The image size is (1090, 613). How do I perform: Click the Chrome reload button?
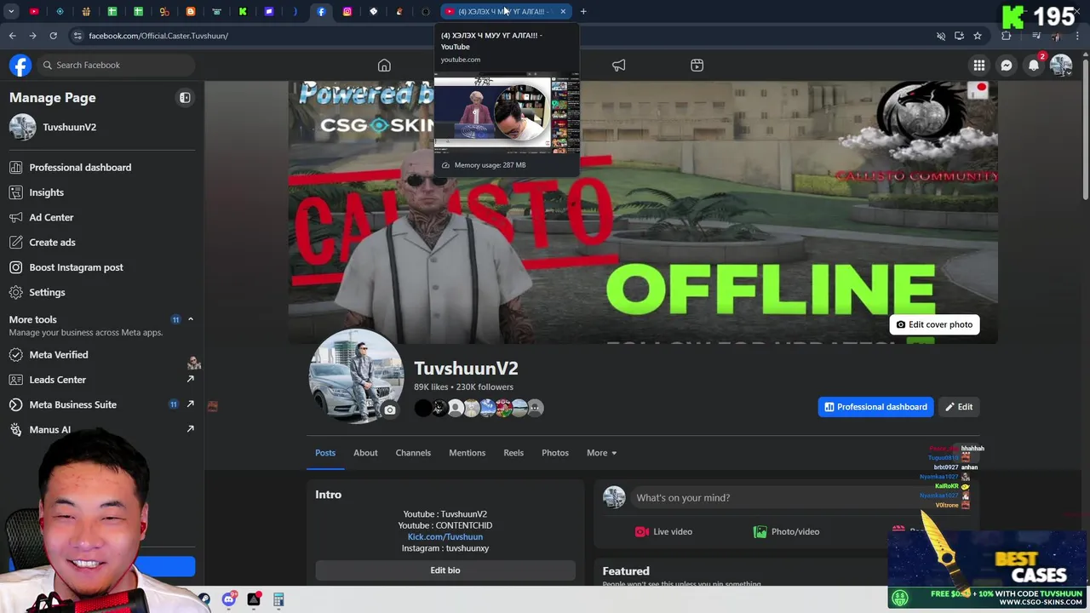click(x=53, y=36)
